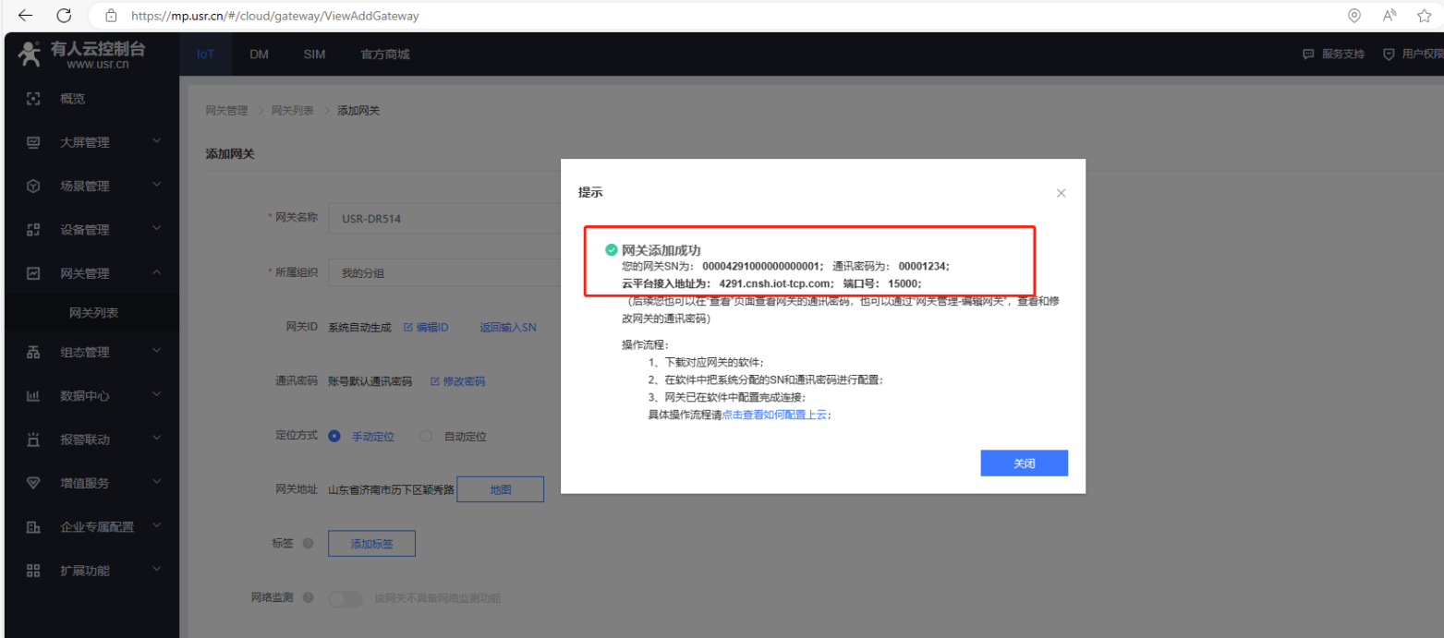The height and width of the screenshot is (638, 1444).
Task: Click the 标签 help info icon
Action: point(308,544)
